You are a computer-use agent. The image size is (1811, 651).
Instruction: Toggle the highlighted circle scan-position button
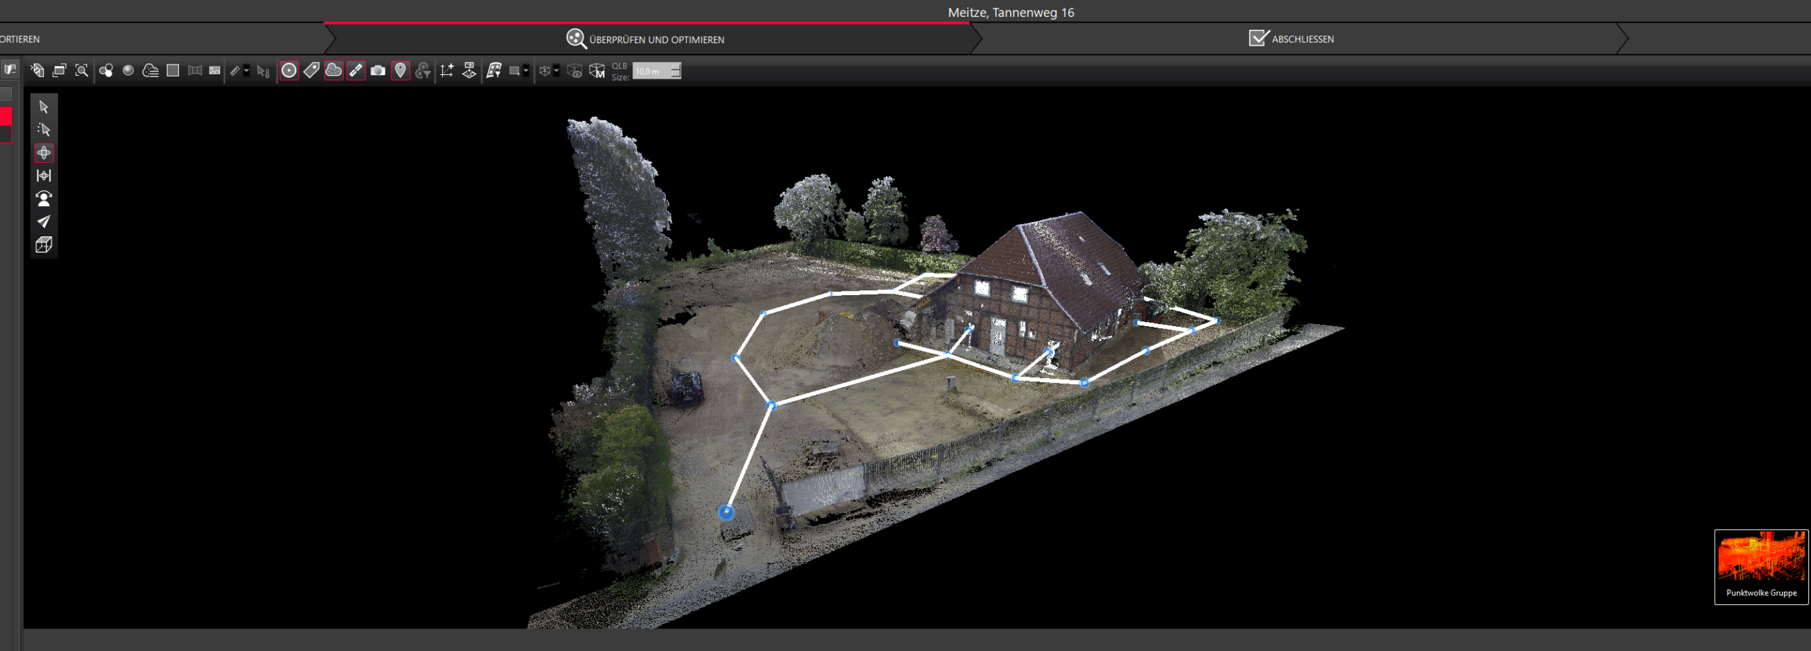(289, 70)
